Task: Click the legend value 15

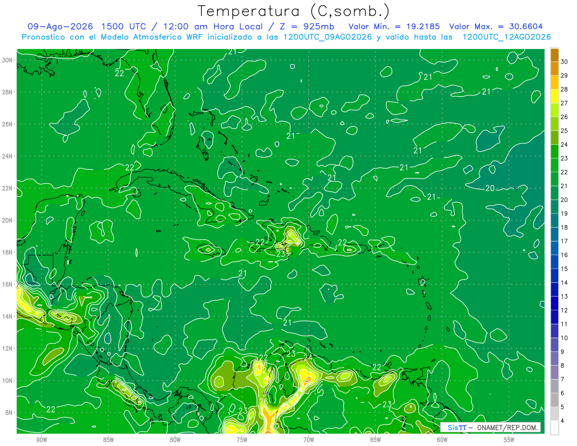Action: (564, 269)
